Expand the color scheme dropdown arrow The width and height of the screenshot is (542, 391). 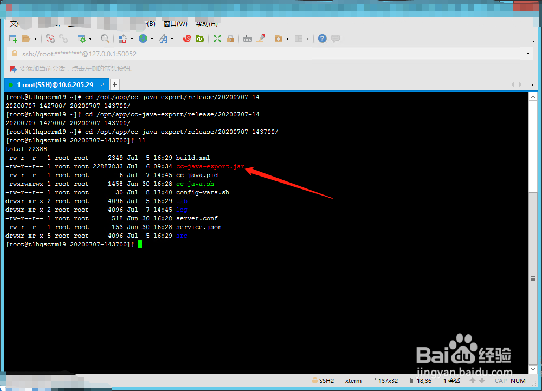click(x=132, y=38)
